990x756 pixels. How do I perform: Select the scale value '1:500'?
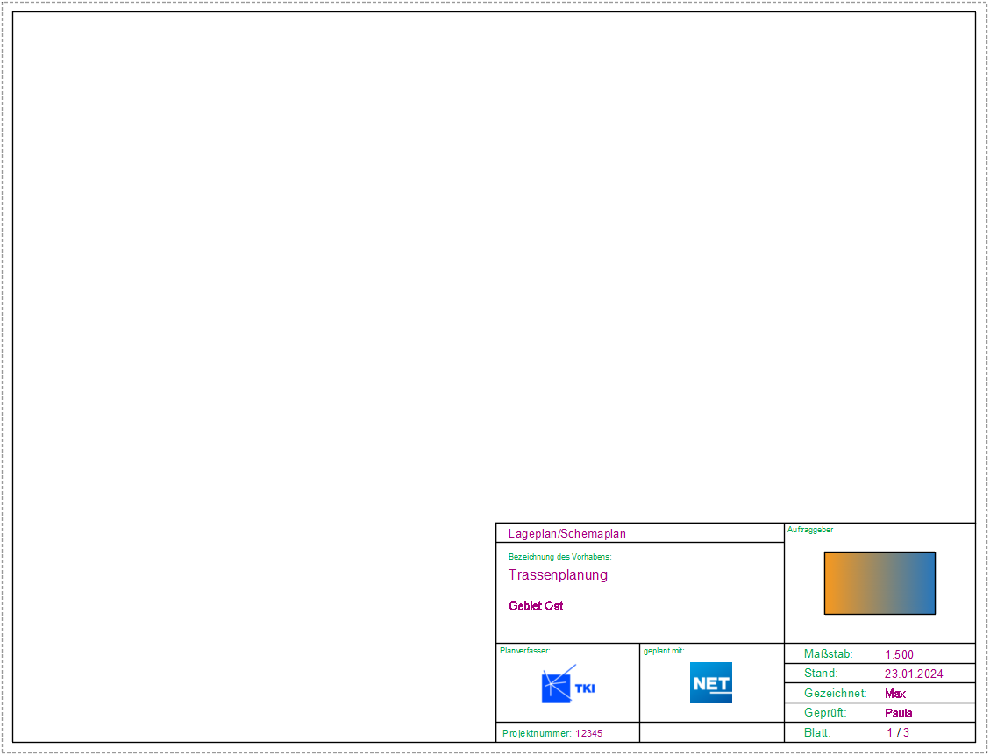899,654
